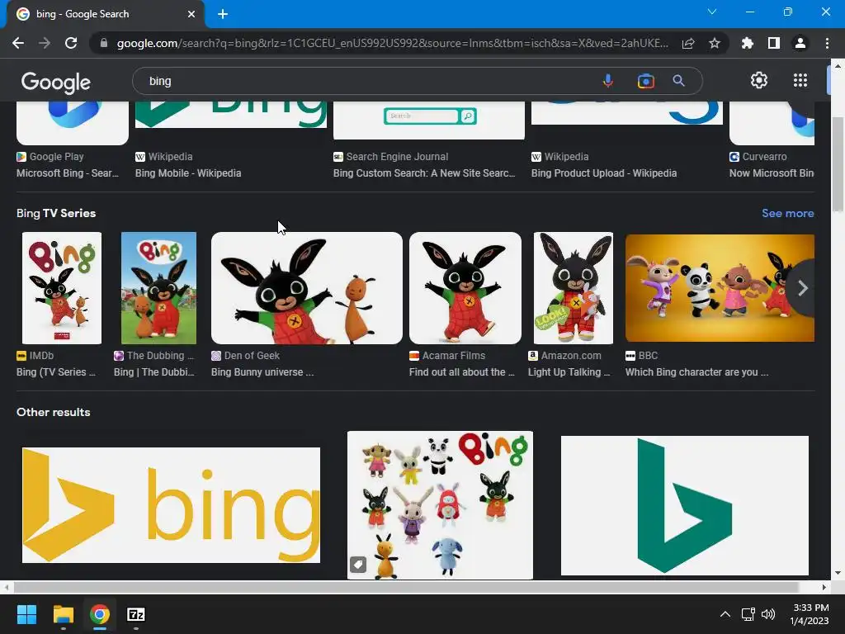
Task: Open Acamar Films Bing bunny image
Action: pos(465,288)
